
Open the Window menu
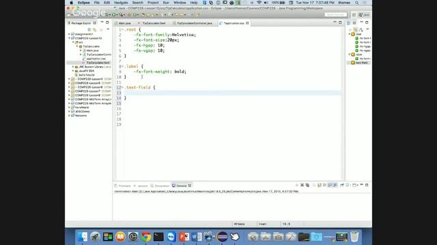click(180, 3)
